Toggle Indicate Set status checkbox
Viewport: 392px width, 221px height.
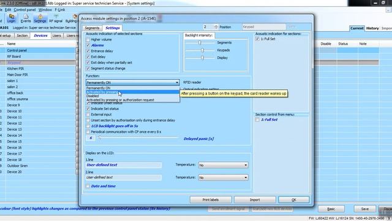pos(88,109)
